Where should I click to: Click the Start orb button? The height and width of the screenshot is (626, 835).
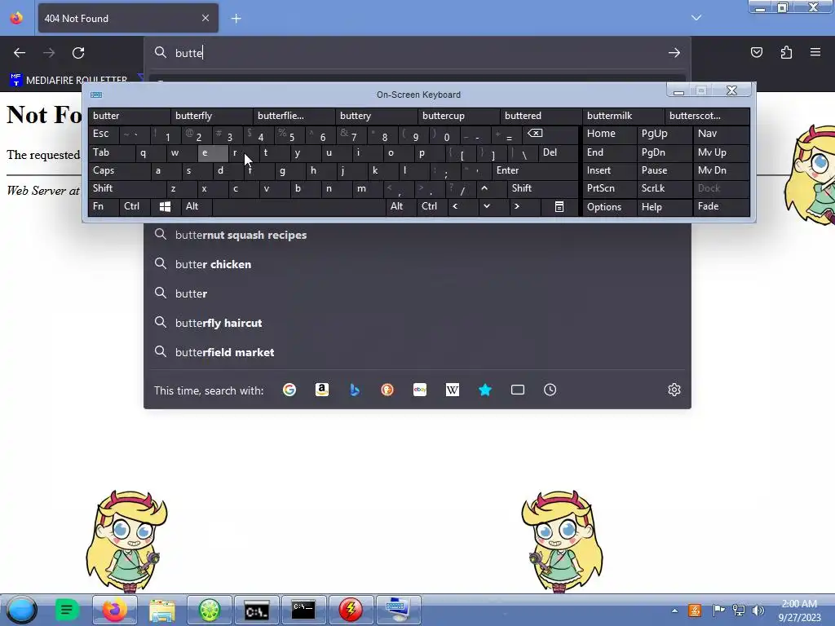point(20,610)
